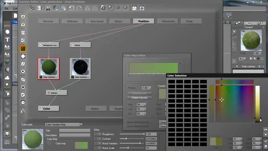Toggle the left box beside Contrast
This screenshot has width=268, height=151.
click(x=96, y=139)
